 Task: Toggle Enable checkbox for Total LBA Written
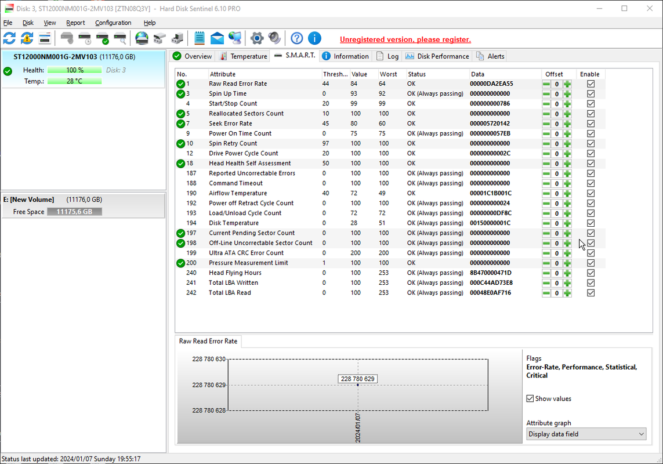pos(590,283)
